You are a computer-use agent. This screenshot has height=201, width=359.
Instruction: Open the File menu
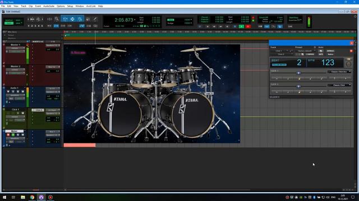coord(3,6)
